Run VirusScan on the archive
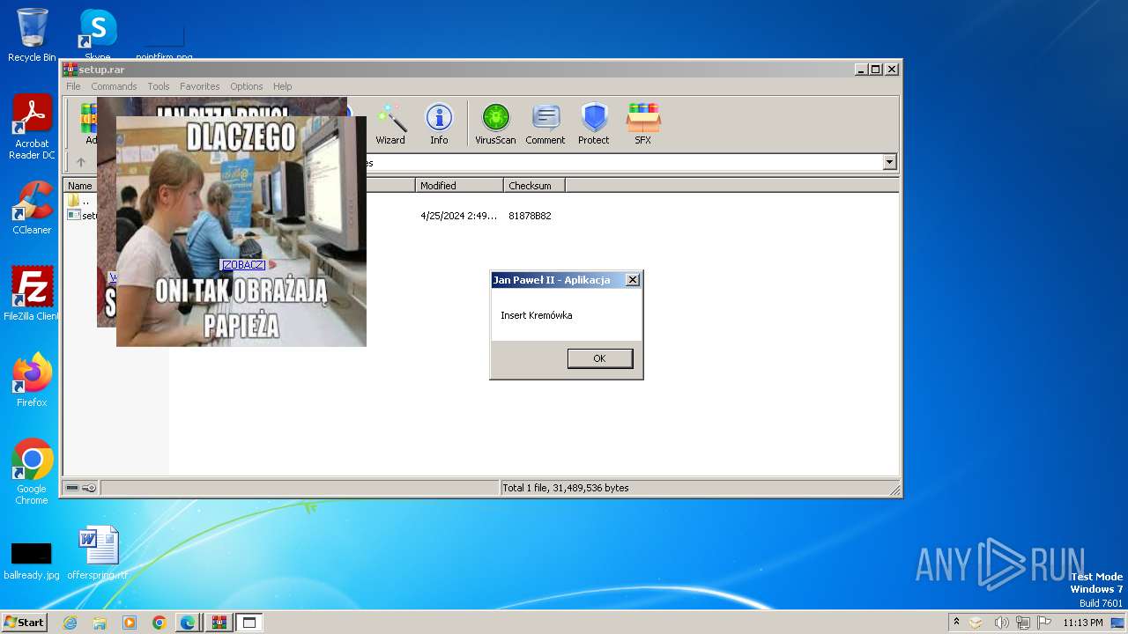 pyautogui.click(x=495, y=123)
